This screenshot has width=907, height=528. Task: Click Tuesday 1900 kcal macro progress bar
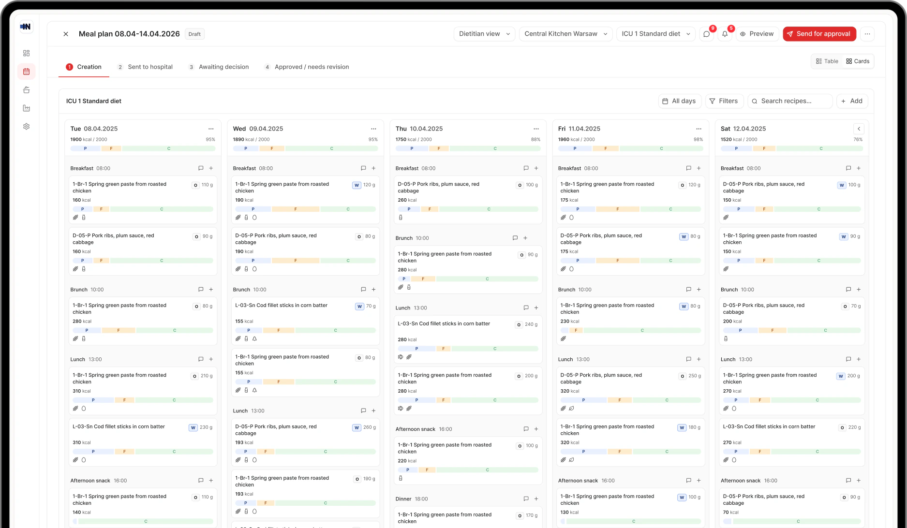(143, 148)
